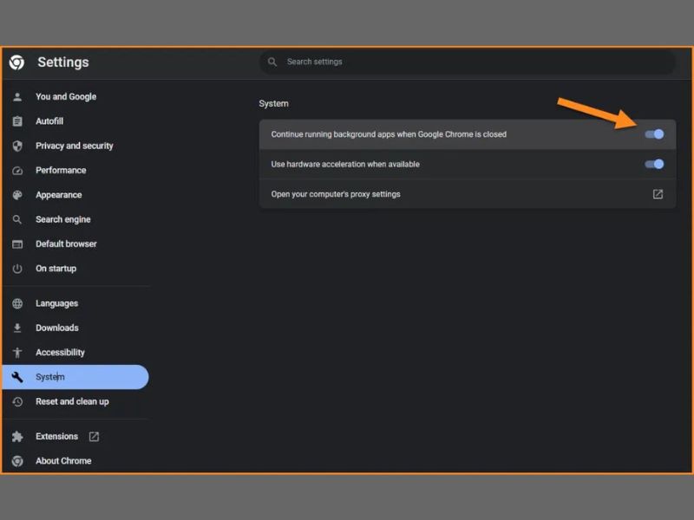Click the System section heading
Image resolution: width=694 pixels, height=520 pixels.
pyautogui.click(x=273, y=103)
